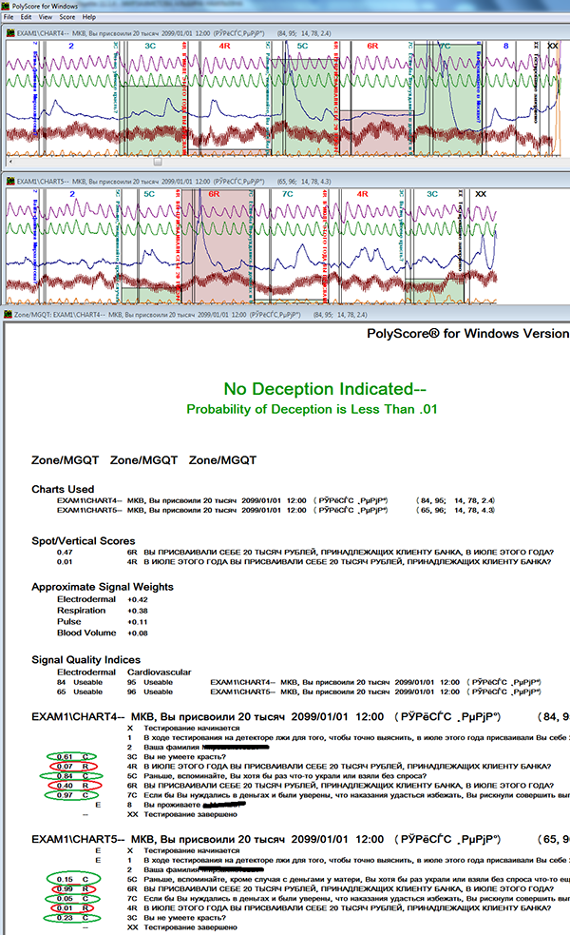
Task: Click the 'Spot/Vertical Scores' heading
Action: click(84, 541)
